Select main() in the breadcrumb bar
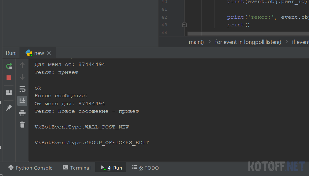The width and height of the screenshot is (309, 176). pos(196,42)
